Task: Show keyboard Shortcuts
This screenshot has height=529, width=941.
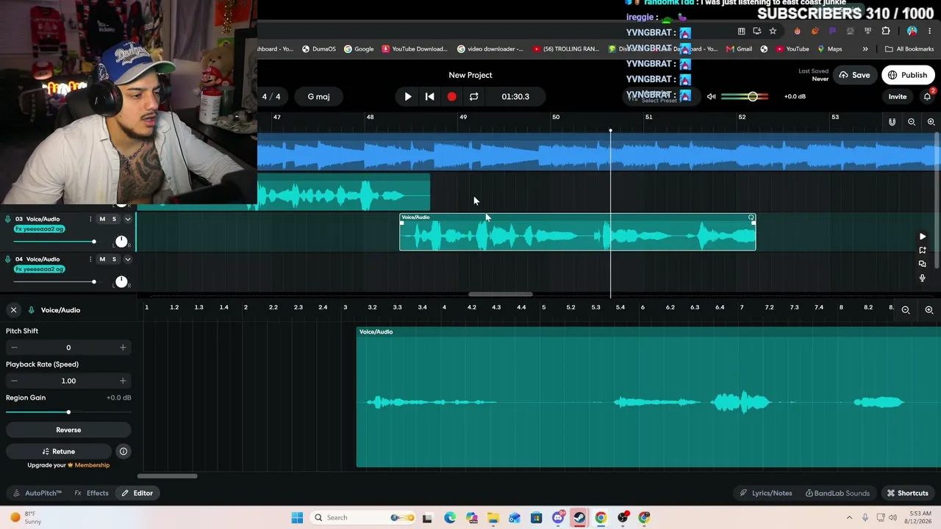Action: (907, 493)
